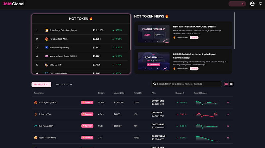This screenshot has width=265, height=148.
Task: Open 'NEW PARTNERSHIP ANNOUNCEMENT!' headline
Action: pyautogui.click(x=194, y=27)
